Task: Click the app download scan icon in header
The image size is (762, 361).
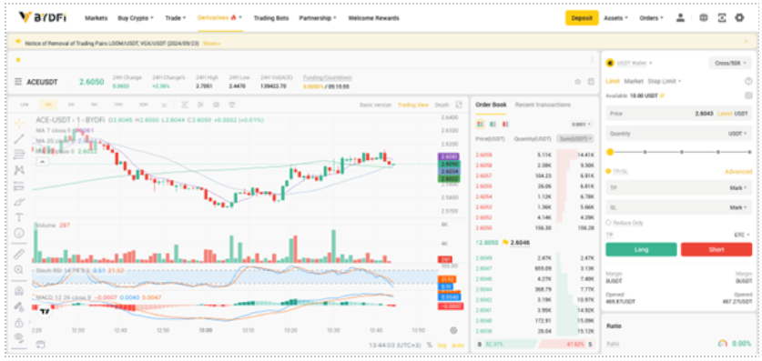Action: (x=722, y=18)
